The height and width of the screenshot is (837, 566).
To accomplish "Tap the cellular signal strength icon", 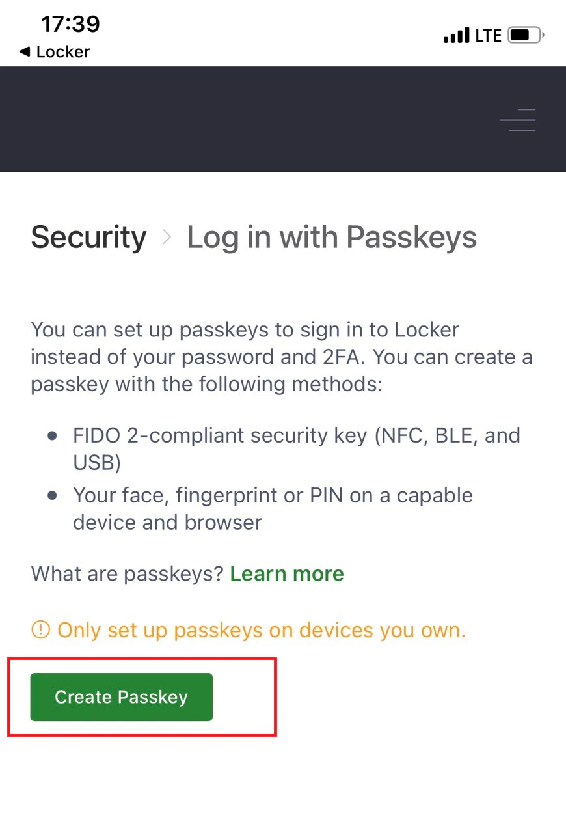I will 457,35.
